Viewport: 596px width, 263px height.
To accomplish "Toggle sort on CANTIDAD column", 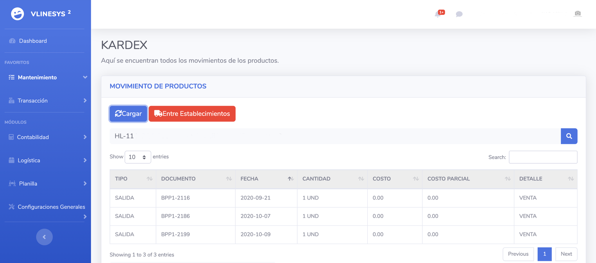I will tap(361, 179).
